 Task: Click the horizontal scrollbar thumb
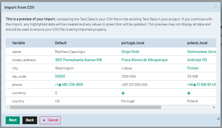(x=85, y=107)
